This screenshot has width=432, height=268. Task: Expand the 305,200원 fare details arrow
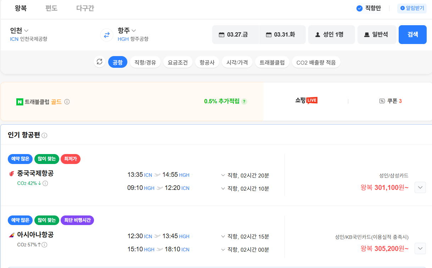click(x=420, y=248)
